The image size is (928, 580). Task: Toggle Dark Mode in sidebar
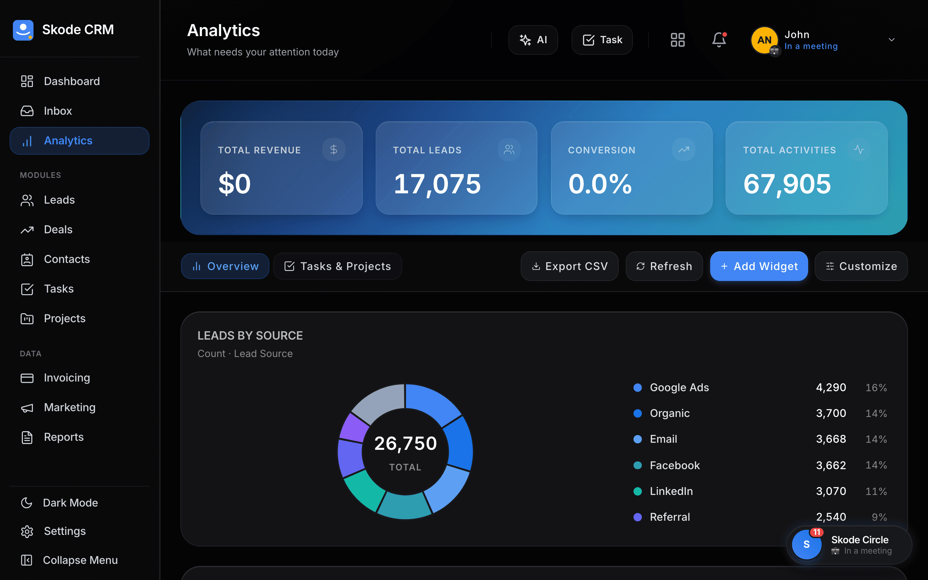(x=79, y=503)
